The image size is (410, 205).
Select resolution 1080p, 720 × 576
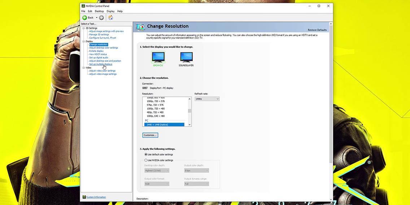(x=156, y=101)
